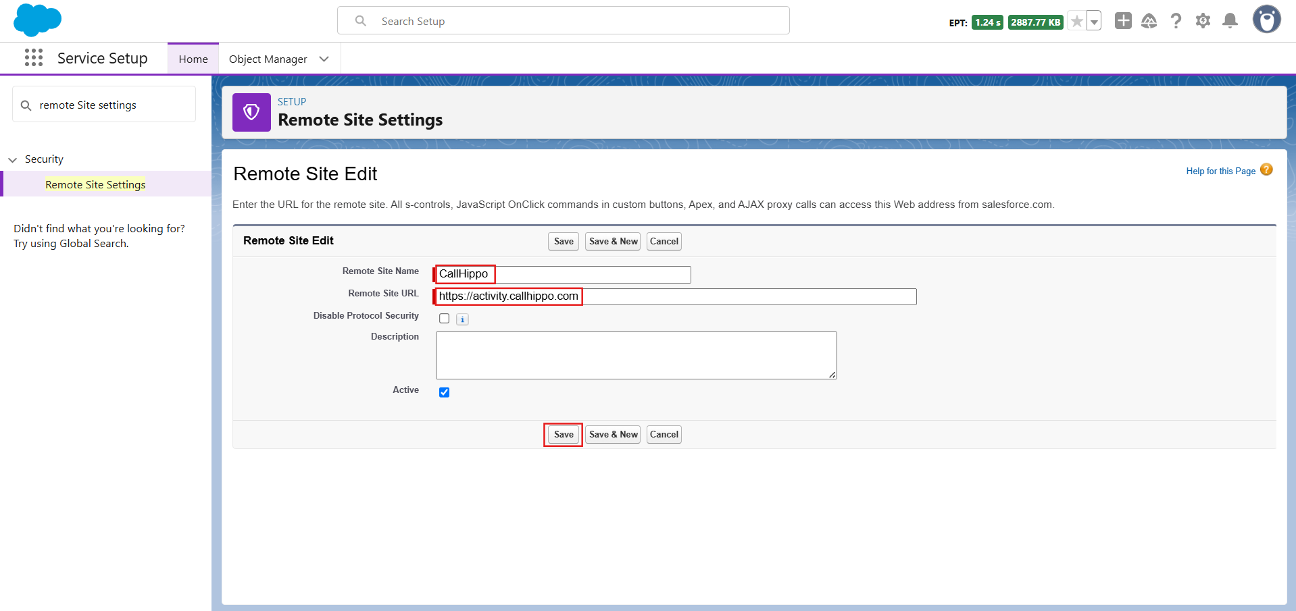Click the top Save button
This screenshot has height=611, width=1296.
564,241
